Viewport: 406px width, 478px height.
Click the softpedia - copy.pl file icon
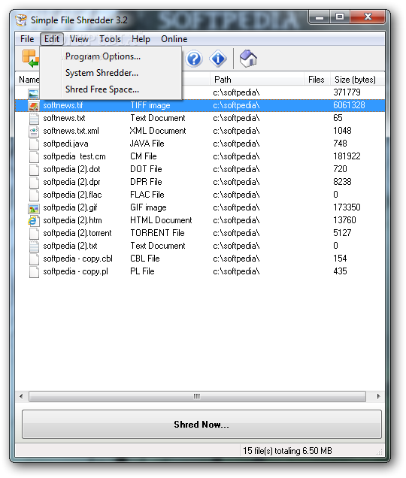[34, 272]
